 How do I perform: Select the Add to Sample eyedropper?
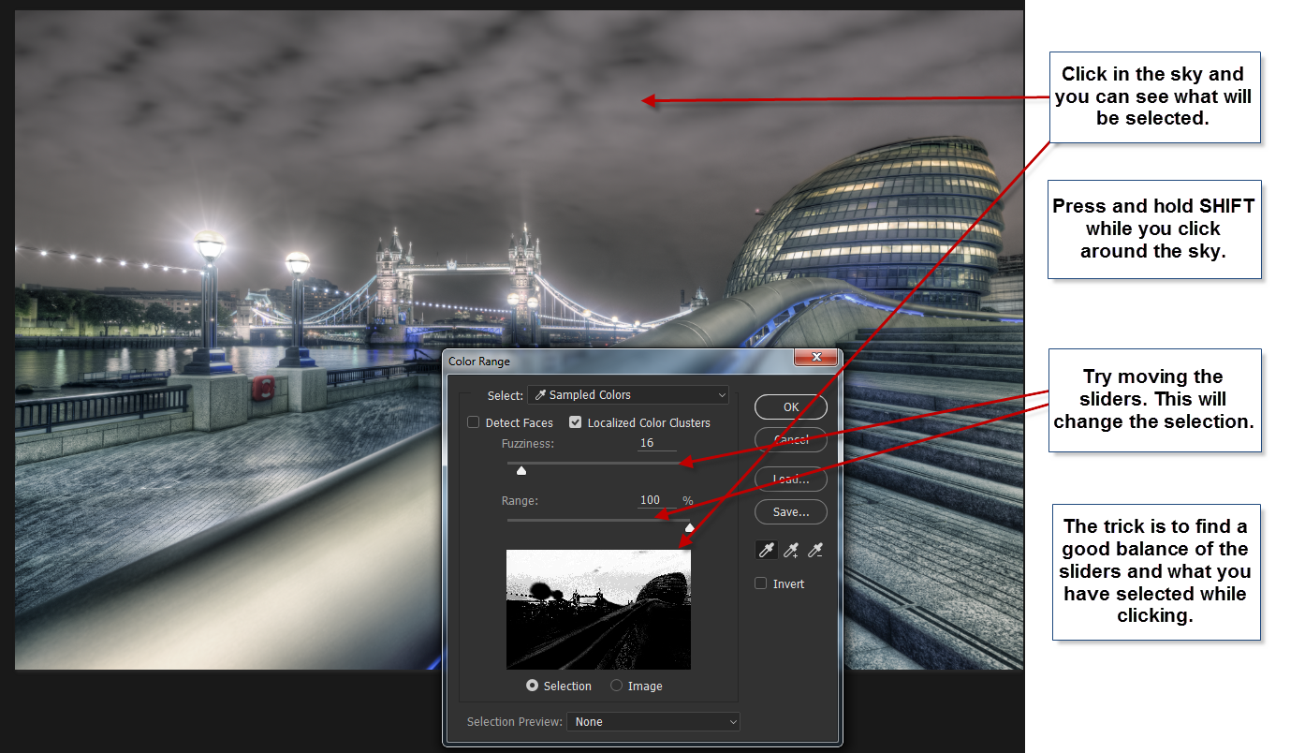[790, 550]
